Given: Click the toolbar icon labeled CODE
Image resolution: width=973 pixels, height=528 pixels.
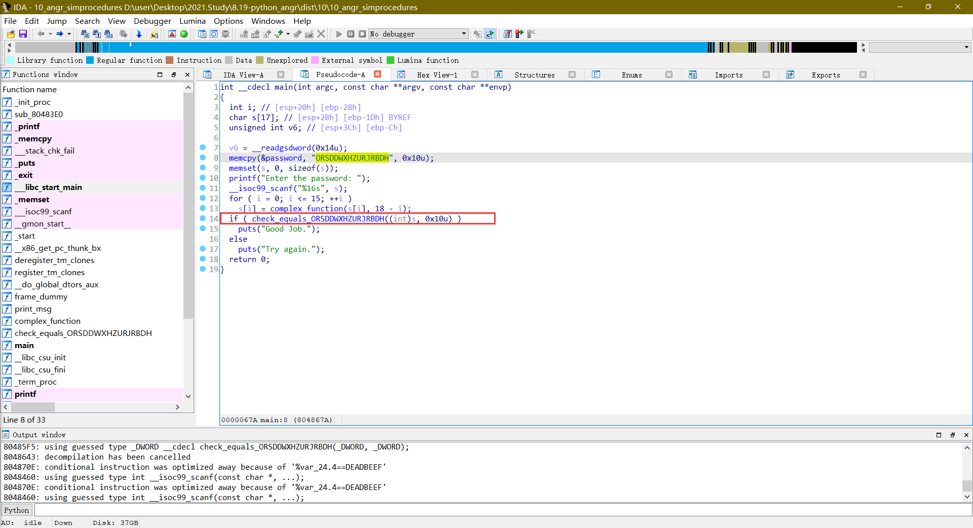Looking at the screenshot, I should [244, 34].
